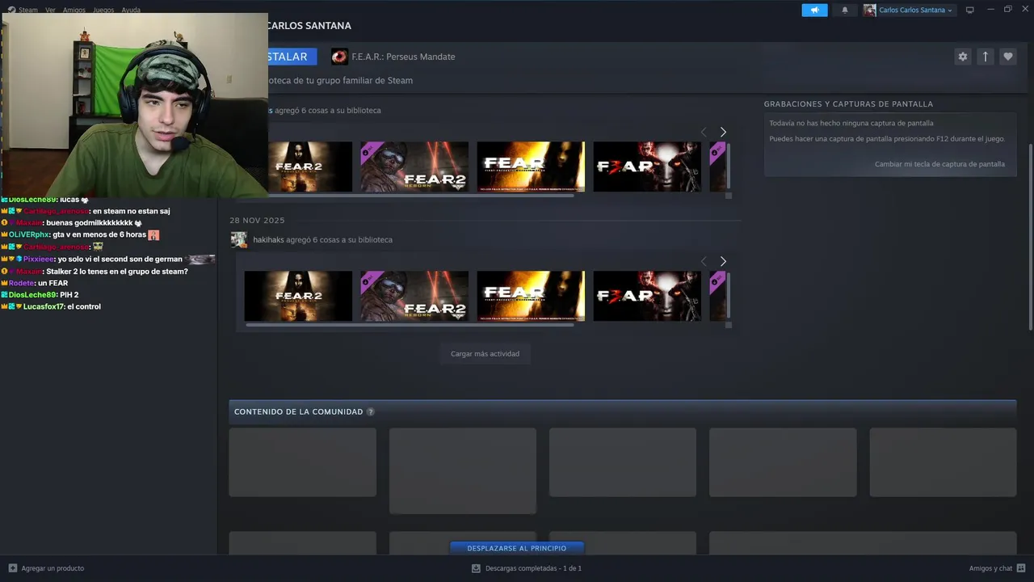Open F.3.A.R. thumbnail under 28 NOV 2025
The image size is (1034, 582).
647,296
